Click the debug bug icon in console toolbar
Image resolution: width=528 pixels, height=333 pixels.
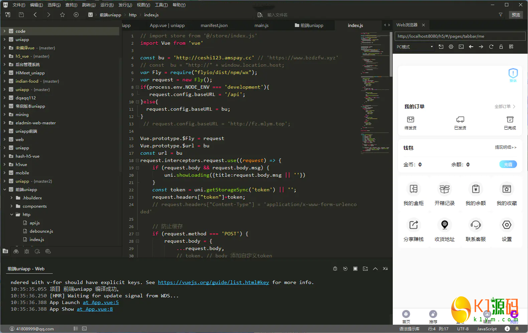pyautogui.click(x=335, y=269)
